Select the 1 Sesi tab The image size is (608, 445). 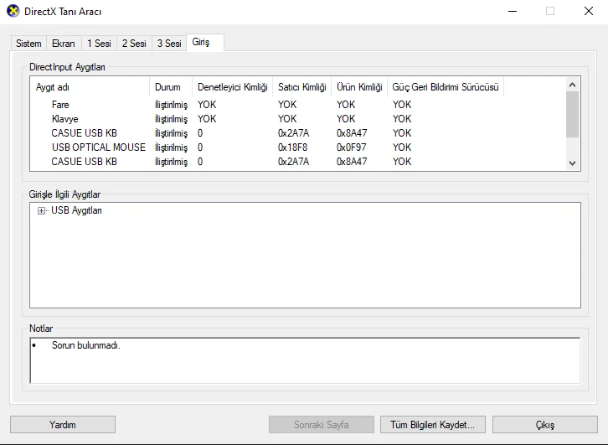(99, 44)
